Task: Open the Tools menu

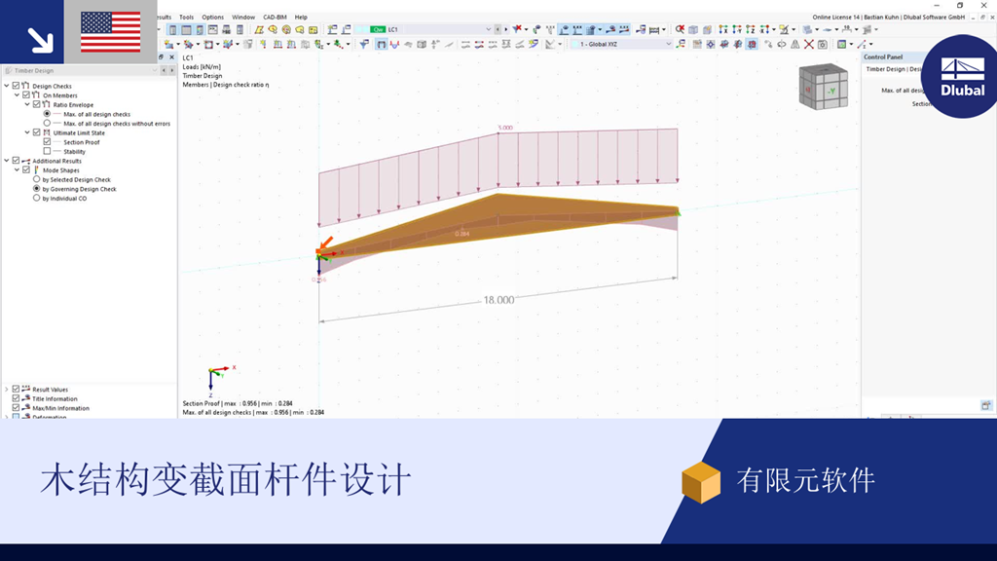Action: [x=186, y=18]
